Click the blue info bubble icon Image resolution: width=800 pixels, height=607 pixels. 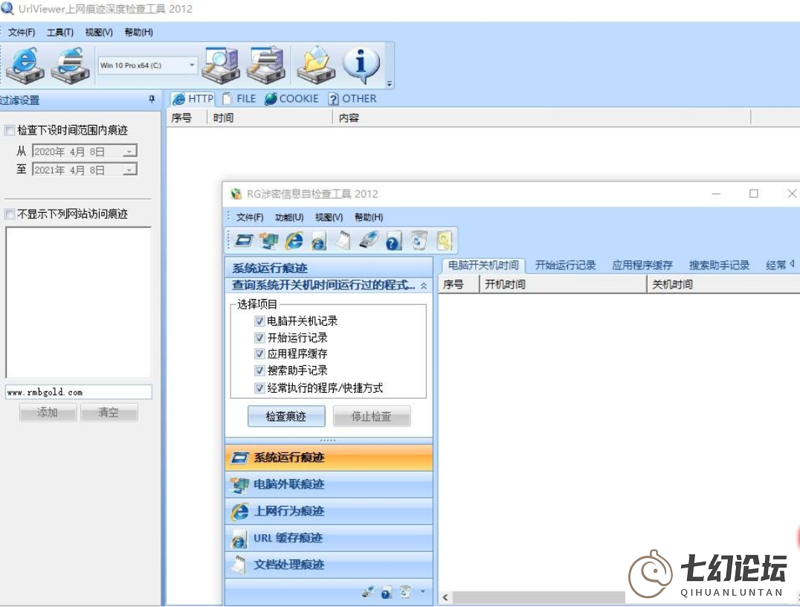(361, 65)
